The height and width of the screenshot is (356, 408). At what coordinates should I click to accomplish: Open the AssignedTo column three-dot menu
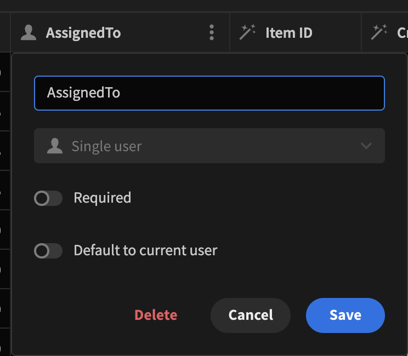(212, 33)
